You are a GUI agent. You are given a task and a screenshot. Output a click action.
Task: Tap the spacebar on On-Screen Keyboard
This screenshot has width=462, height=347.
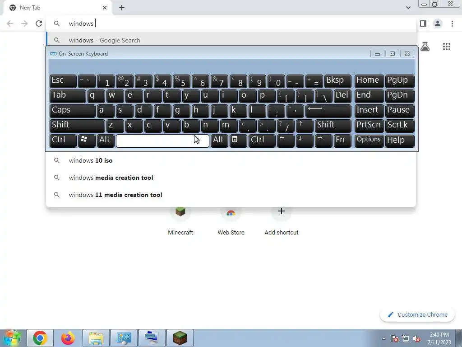(x=162, y=141)
